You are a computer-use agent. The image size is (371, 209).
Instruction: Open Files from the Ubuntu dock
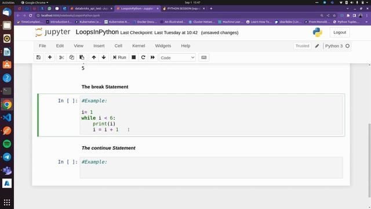pyautogui.click(x=7, y=26)
